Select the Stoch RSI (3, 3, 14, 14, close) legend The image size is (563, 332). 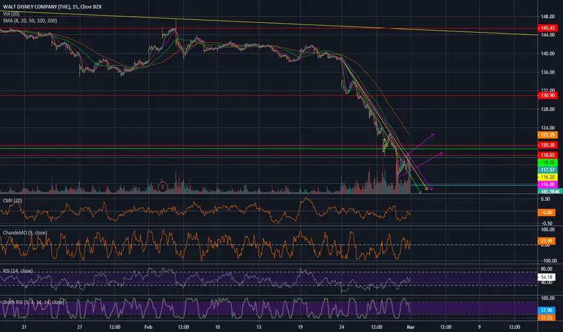(x=34, y=302)
